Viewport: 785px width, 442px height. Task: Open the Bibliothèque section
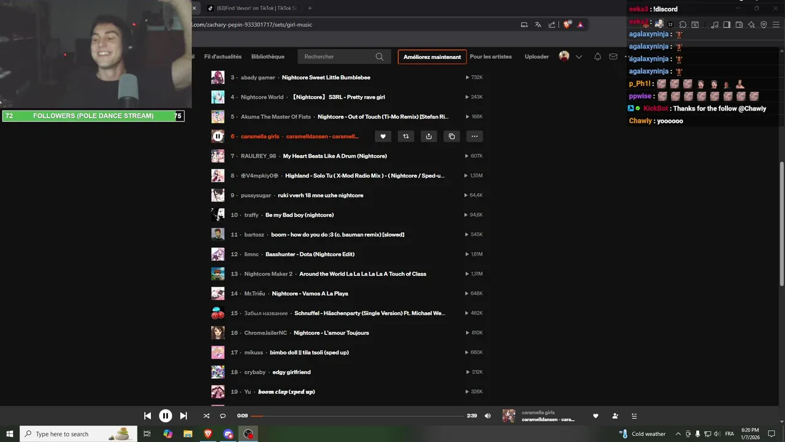coord(268,56)
